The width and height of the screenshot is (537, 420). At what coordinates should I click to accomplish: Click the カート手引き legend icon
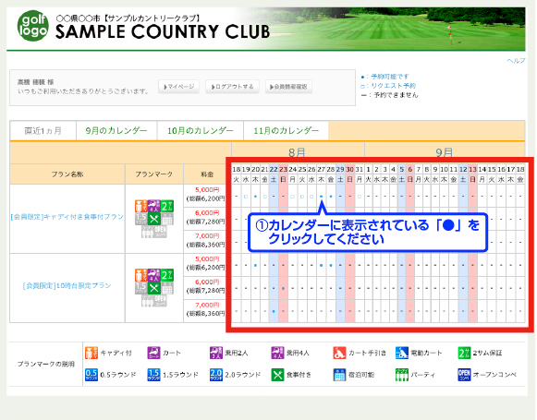point(339,353)
